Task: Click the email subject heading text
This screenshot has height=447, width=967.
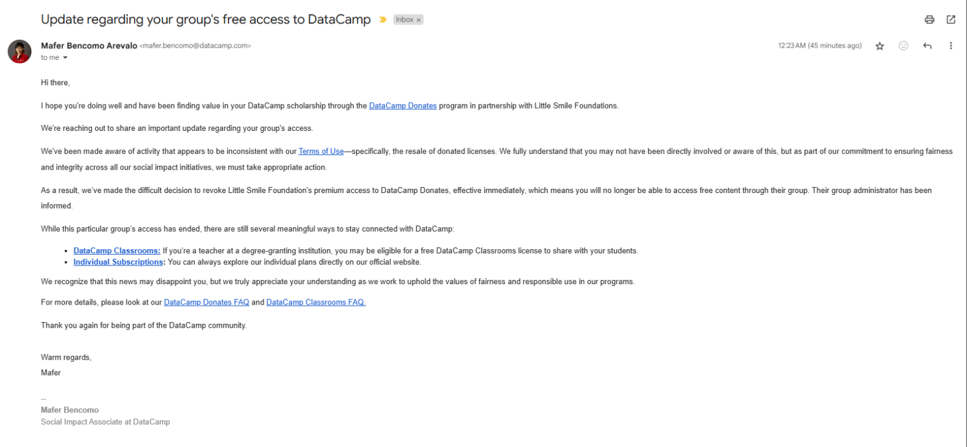Action: [206, 19]
